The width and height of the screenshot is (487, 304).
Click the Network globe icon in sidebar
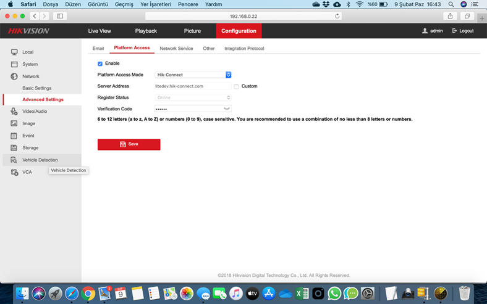click(x=14, y=76)
